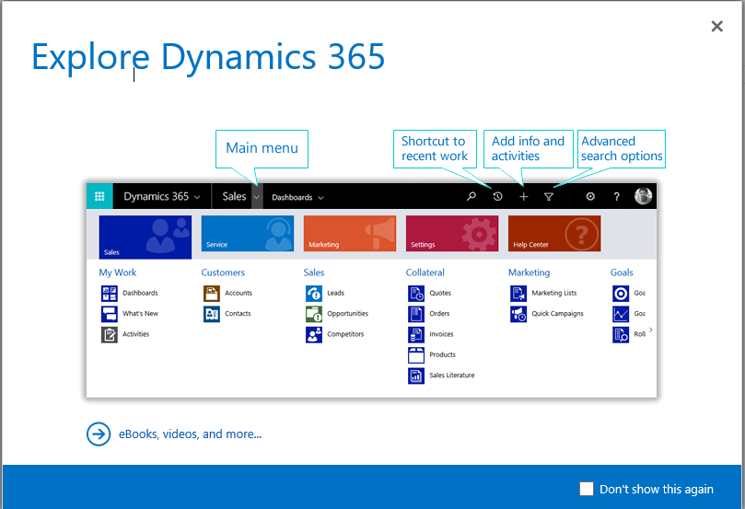The height and width of the screenshot is (509, 745).
Task: Open the user profile avatar
Action: point(643,196)
